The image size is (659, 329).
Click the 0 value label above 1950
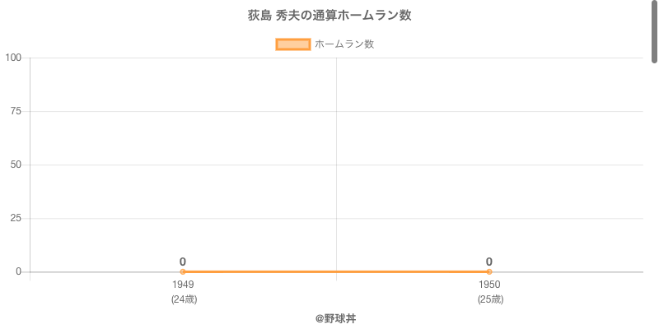click(x=489, y=262)
